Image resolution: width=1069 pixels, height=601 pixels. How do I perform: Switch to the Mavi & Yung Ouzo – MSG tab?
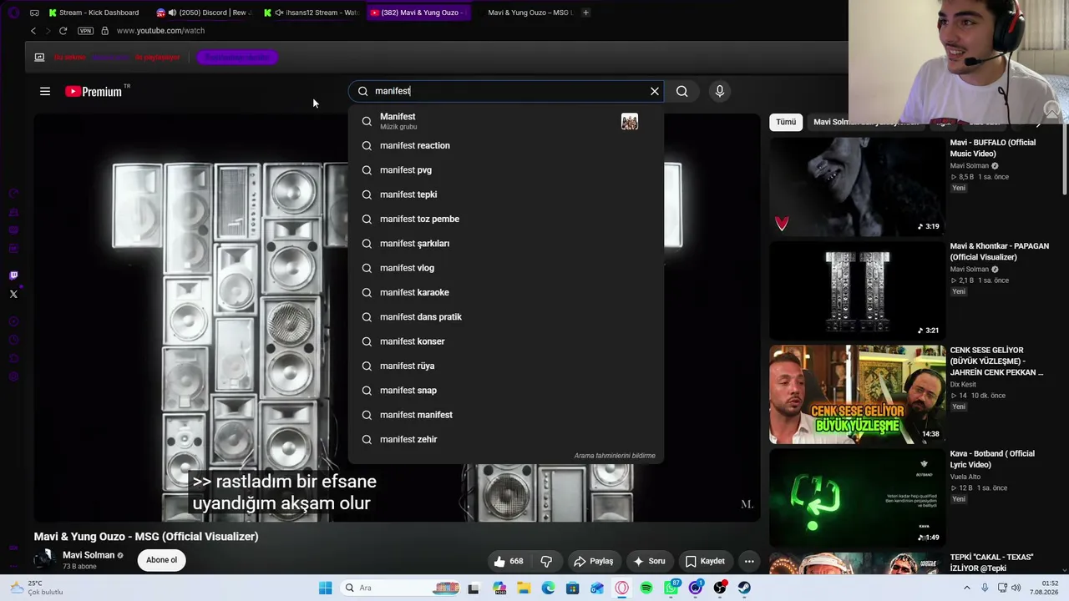tap(527, 13)
